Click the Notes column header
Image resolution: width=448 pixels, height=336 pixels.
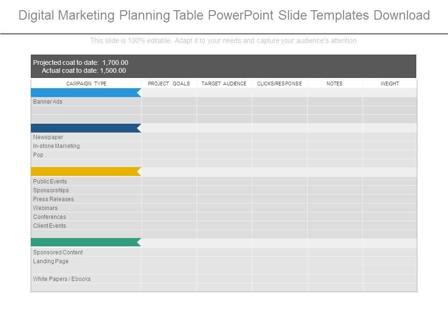[335, 84]
